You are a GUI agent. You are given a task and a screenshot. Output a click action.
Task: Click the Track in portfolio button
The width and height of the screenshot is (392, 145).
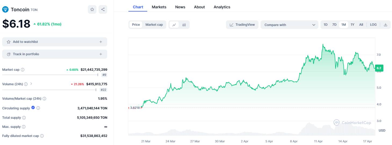55,54
